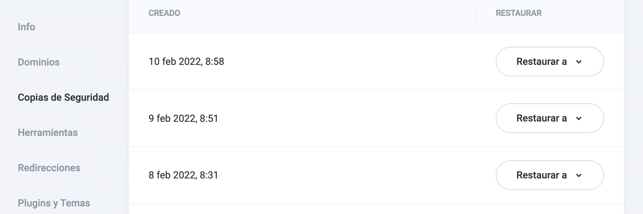This screenshot has height=214, width=643.
Task: Click chevron arrow in 8 feb Restaurar button
Action: [579, 175]
